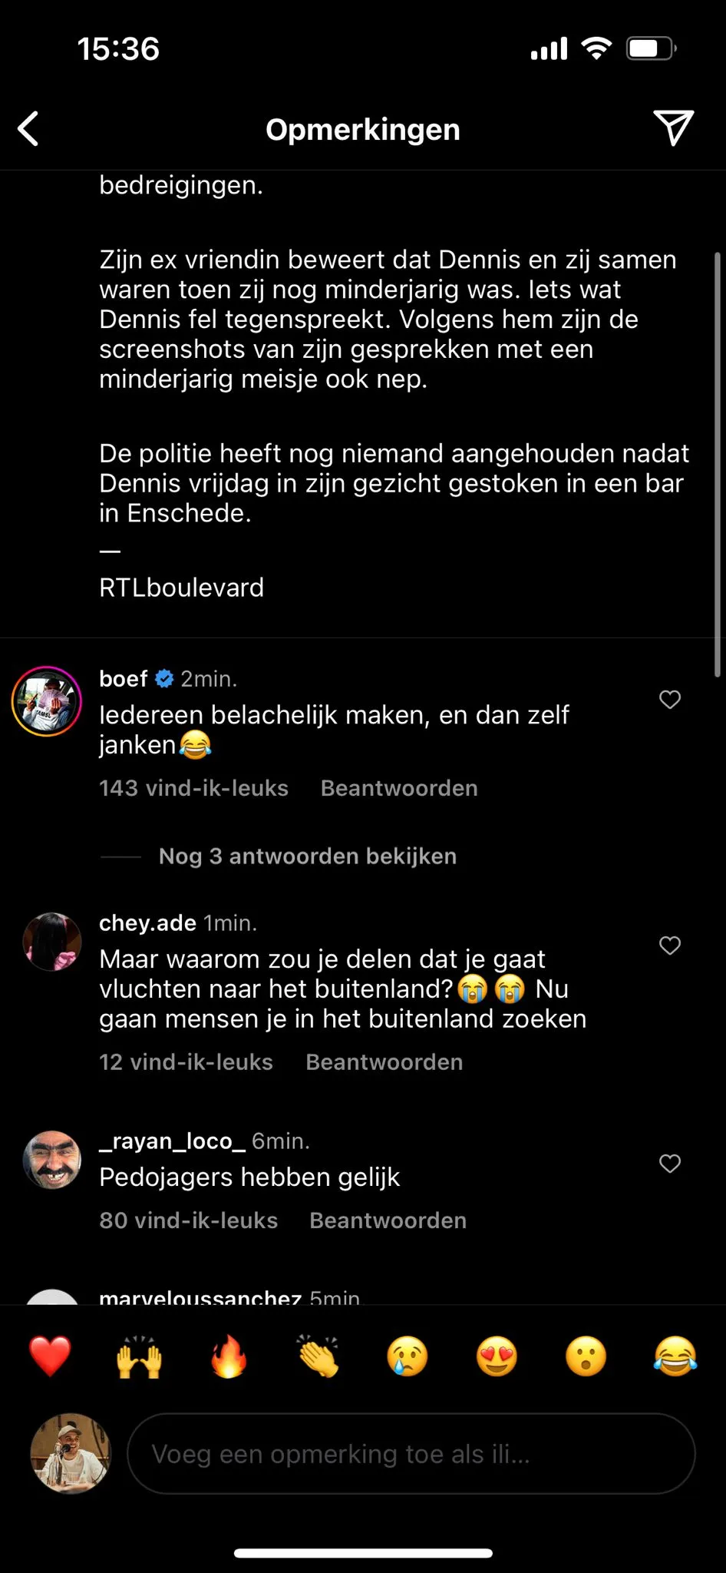The width and height of the screenshot is (726, 1573).
Task: Open boef's profile picture
Action: pos(47,701)
